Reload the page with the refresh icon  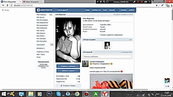pos(12,5)
